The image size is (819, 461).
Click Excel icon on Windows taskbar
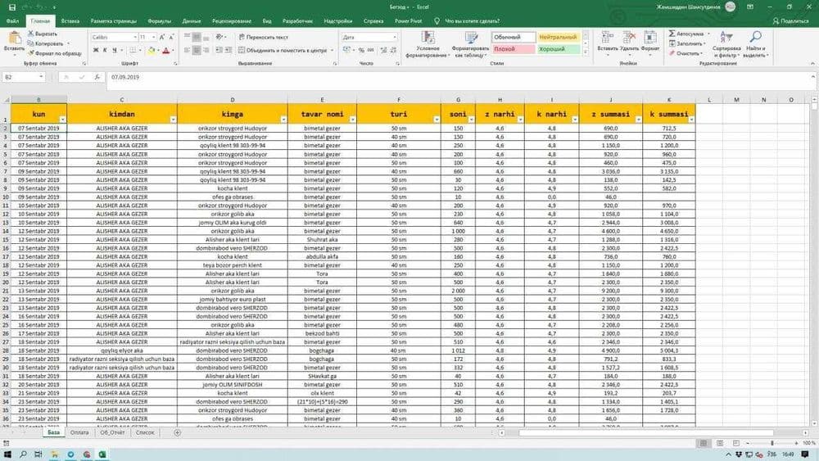point(102,454)
